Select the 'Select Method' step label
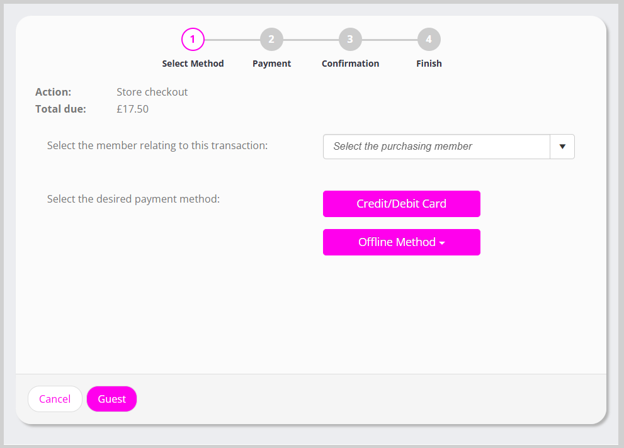The image size is (624, 448). pos(193,64)
